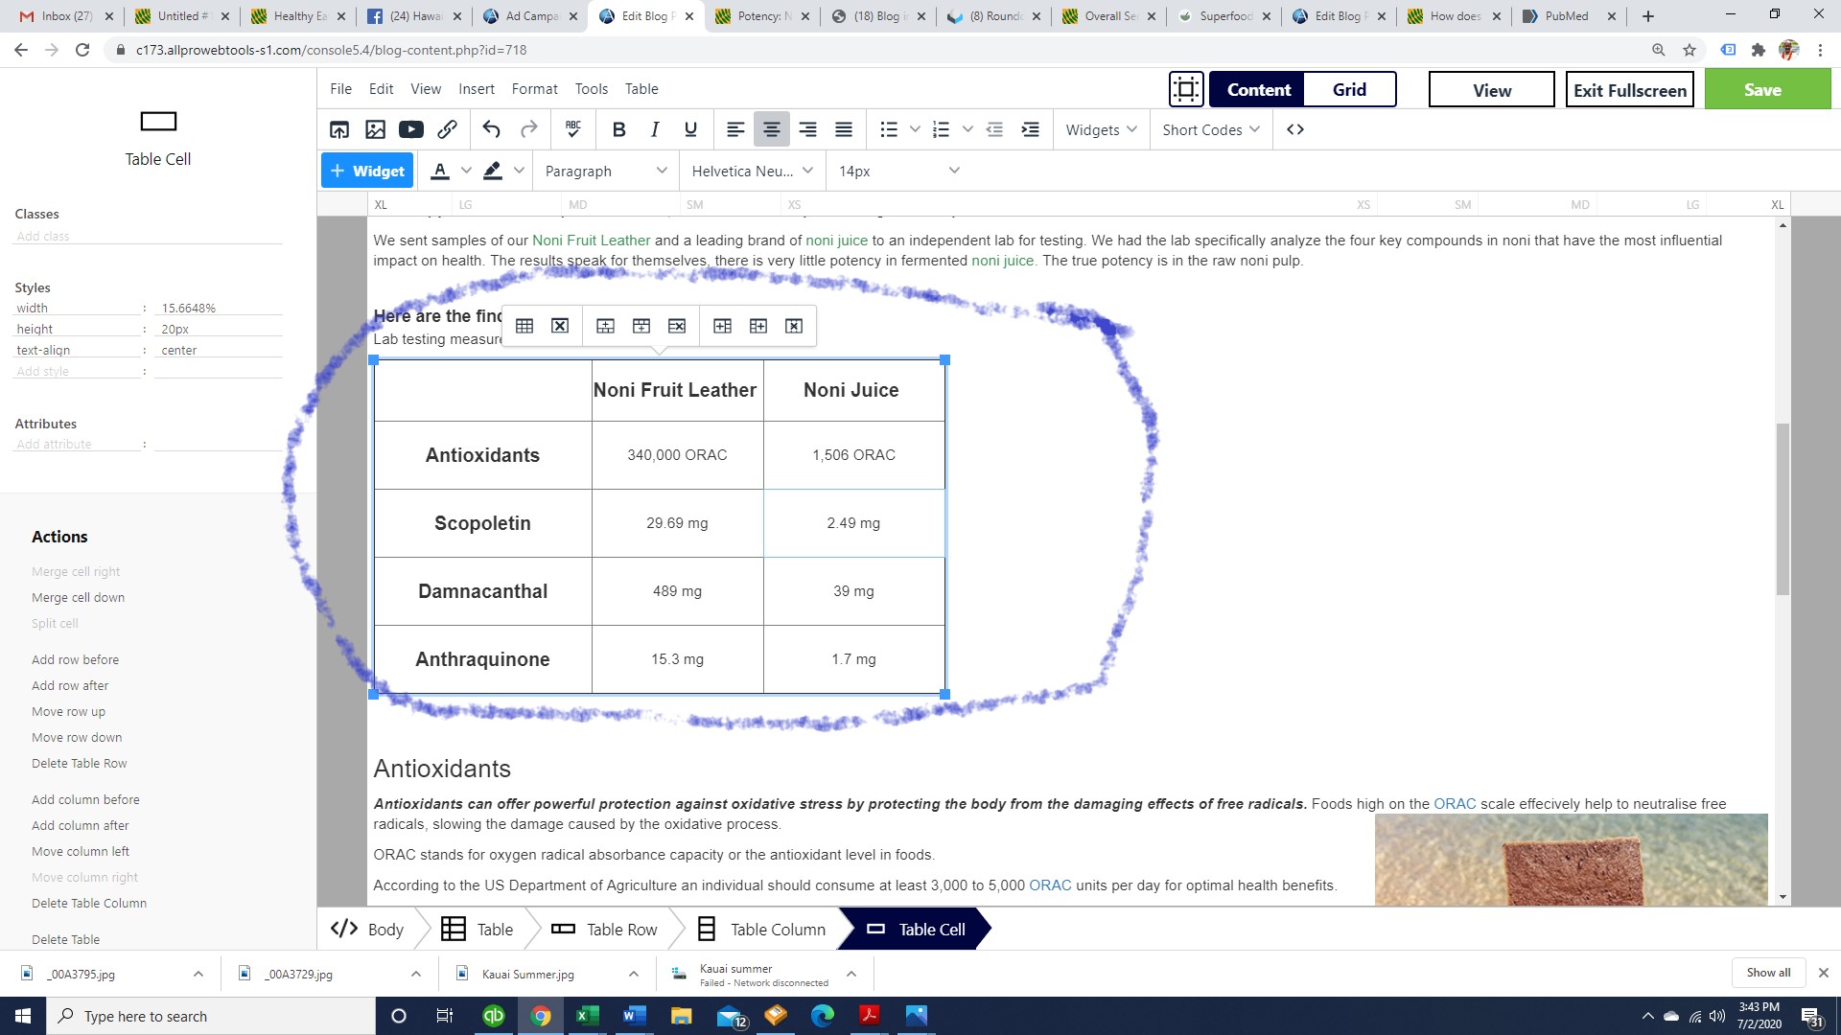Insert row after via floating toolbar
The image size is (1841, 1035).
tap(641, 326)
